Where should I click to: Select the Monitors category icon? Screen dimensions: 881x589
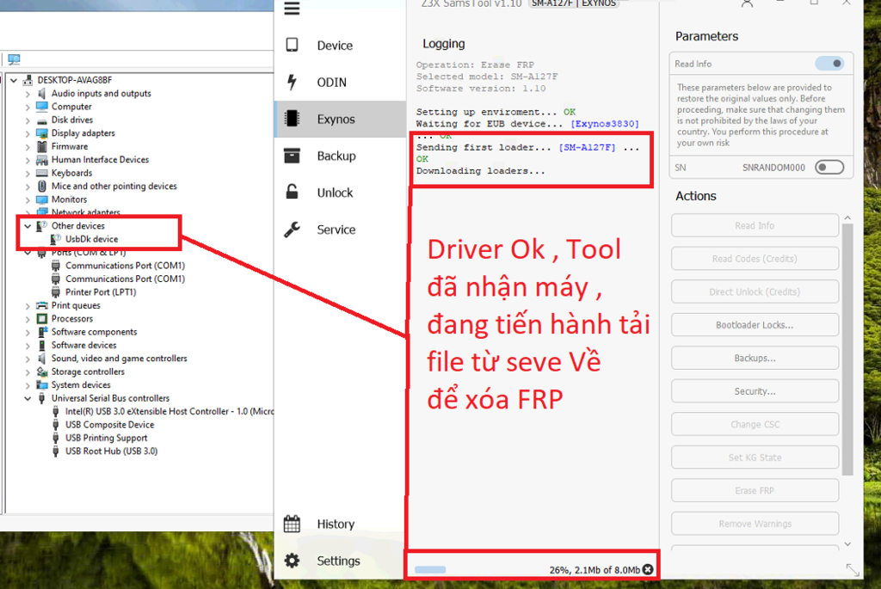41,199
